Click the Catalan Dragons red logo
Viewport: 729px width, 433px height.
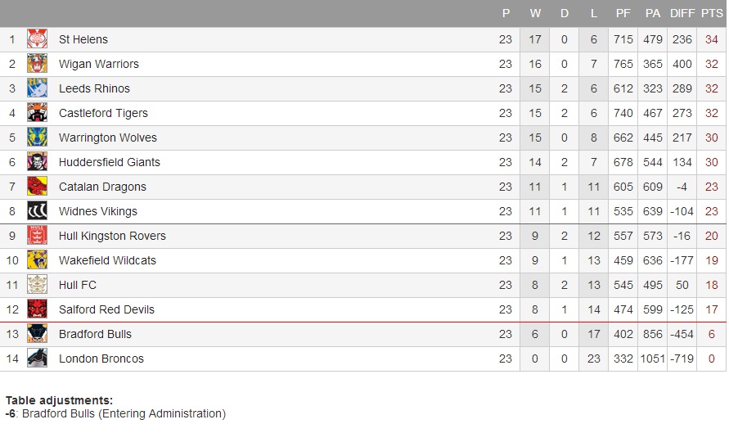click(x=37, y=187)
